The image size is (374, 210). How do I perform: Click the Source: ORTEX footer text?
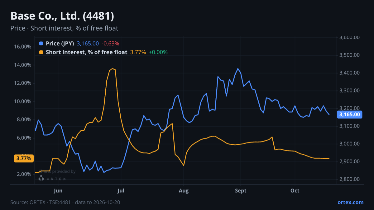(65, 202)
